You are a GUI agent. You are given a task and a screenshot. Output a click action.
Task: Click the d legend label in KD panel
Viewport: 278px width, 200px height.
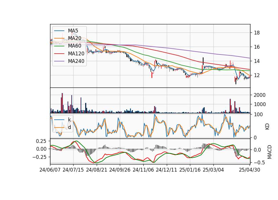tap(69, 127)
